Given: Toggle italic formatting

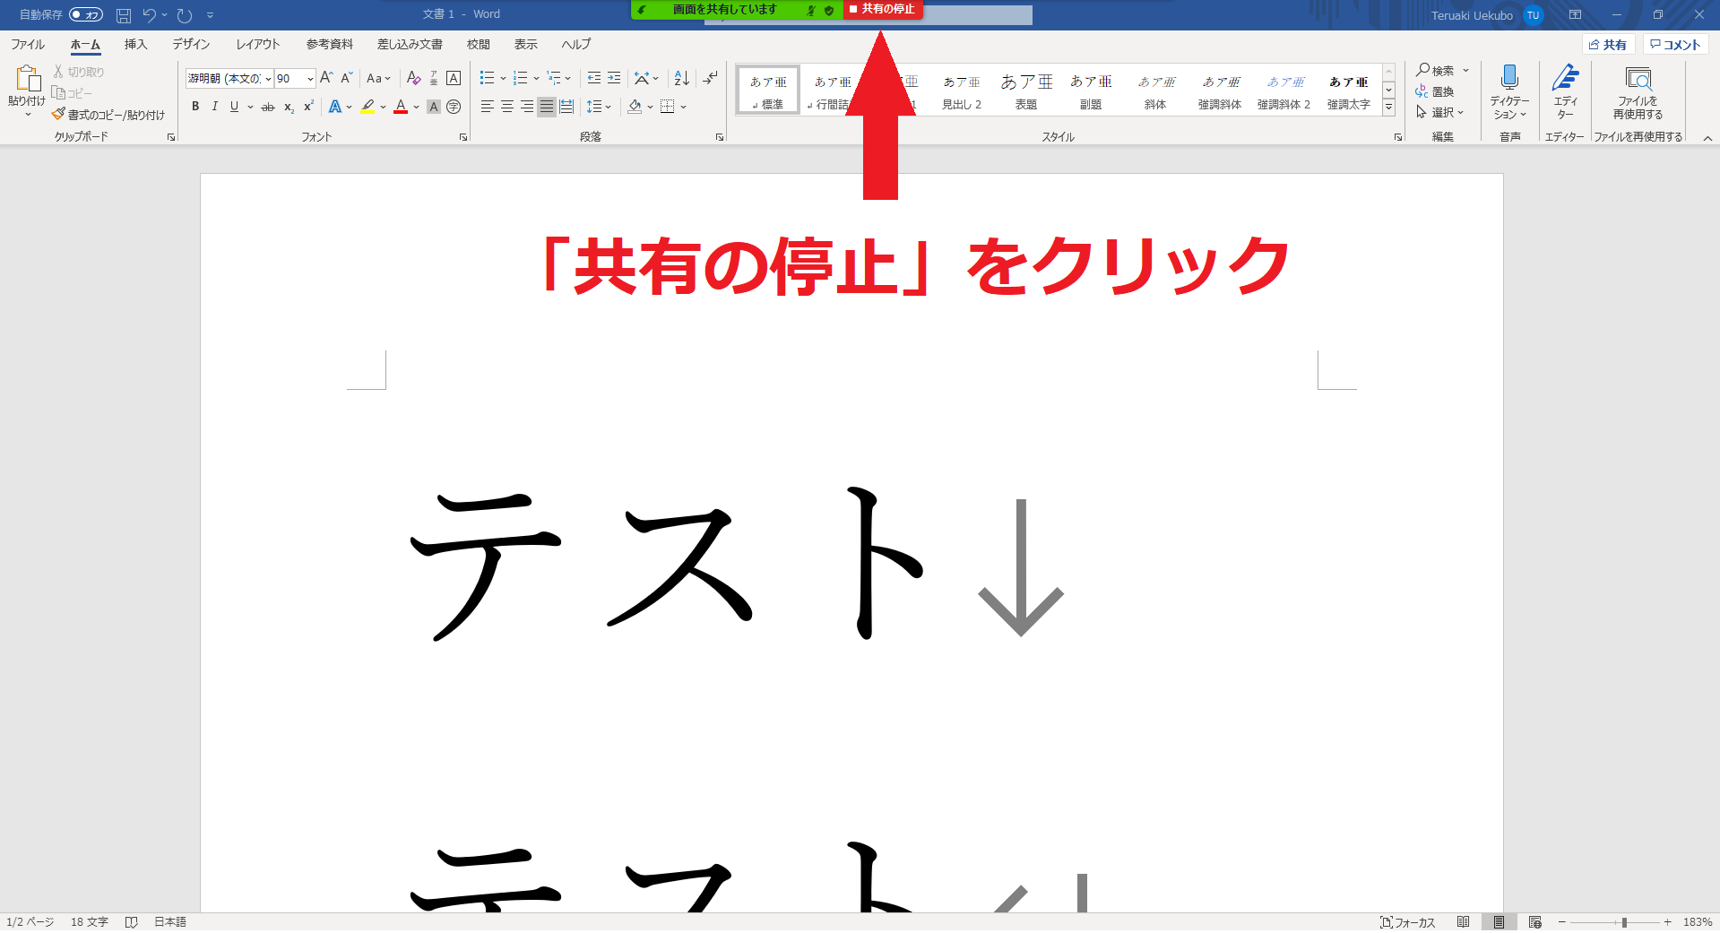Looking at the screenshot, I should (215, 107).
